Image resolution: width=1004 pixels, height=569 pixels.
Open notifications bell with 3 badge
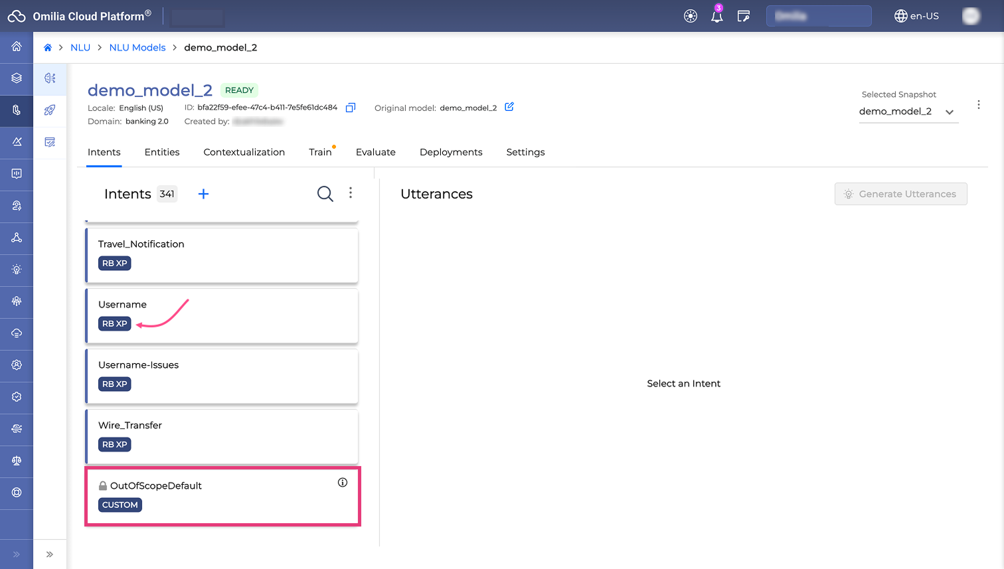717,15
